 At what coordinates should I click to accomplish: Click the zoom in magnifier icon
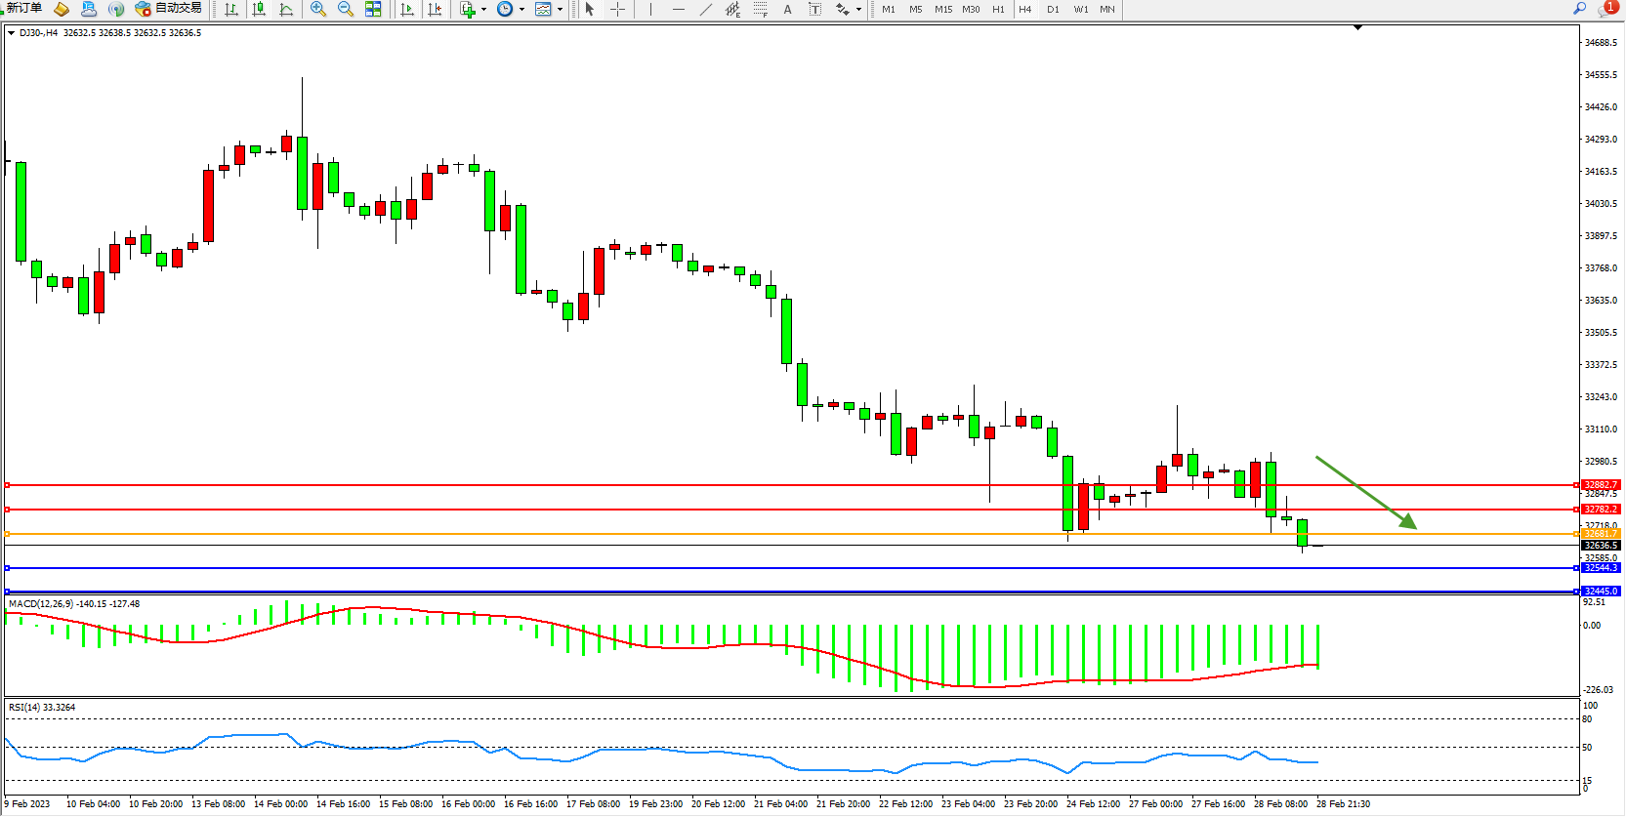click(318, 9)
